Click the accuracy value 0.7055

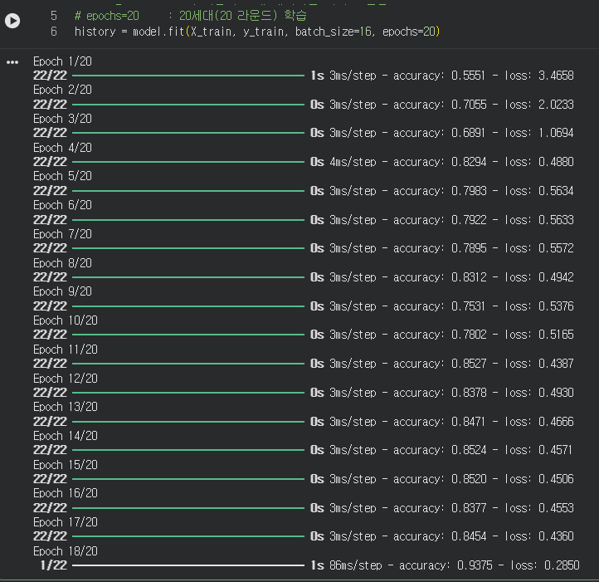pyautogui.click(x=469, y=105)
